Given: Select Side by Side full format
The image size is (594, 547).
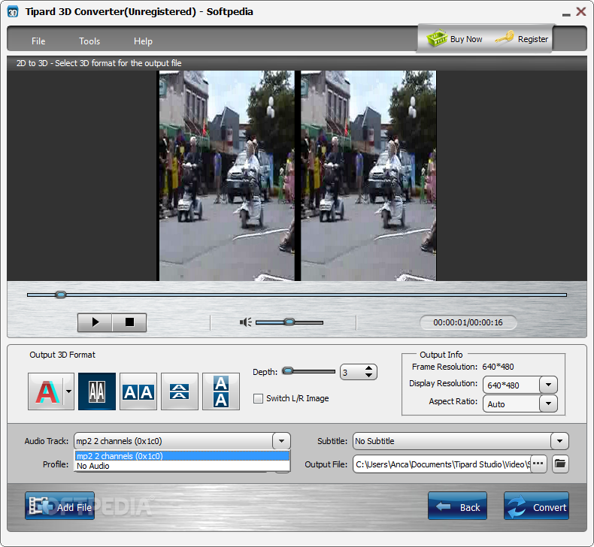Looking at the screenshot, I should click(138, 391).
